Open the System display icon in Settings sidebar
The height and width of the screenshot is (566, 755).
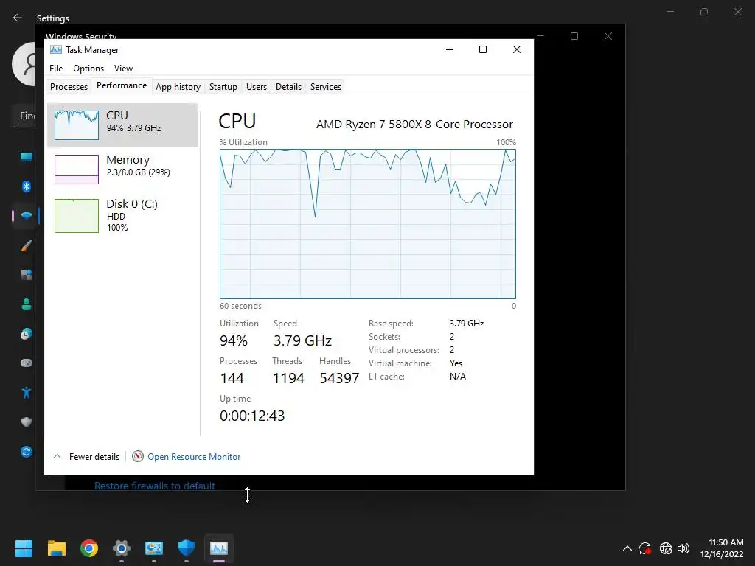coord(27,156)
